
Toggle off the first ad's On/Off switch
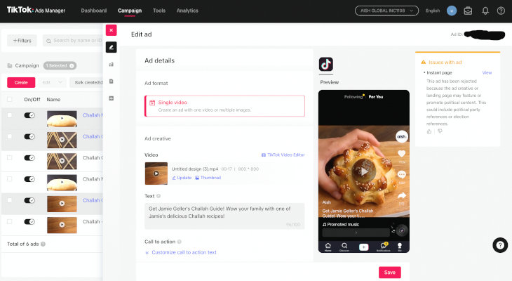click(30, 116)
